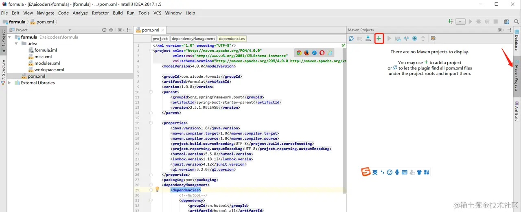Viewport: 521px width, 212px height.
Task: Click Make Project build icon
Action: (x=451, y=22)
